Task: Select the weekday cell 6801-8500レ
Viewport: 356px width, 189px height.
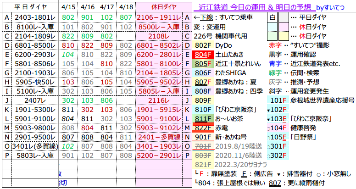Action: click(x=35, y=45)
